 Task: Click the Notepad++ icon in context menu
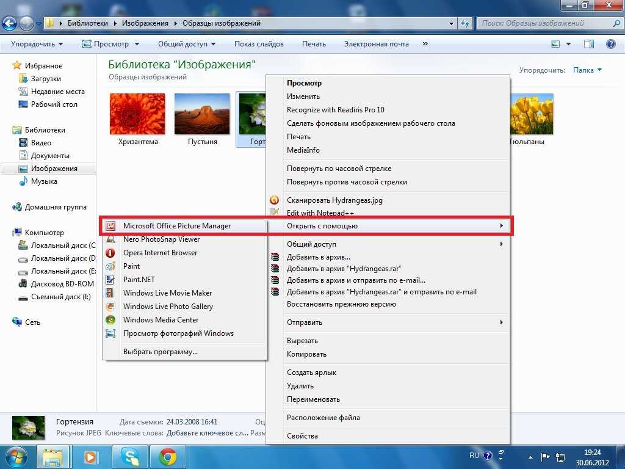275,212
